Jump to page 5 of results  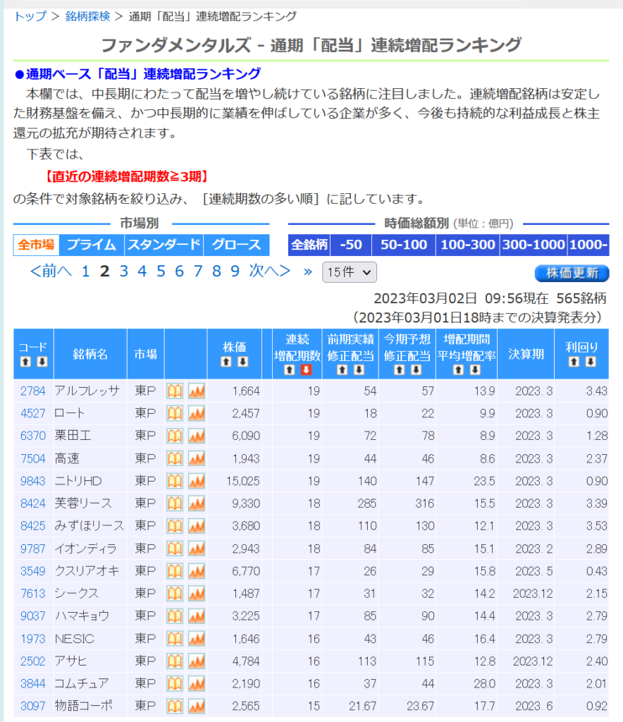pos(161,271)
